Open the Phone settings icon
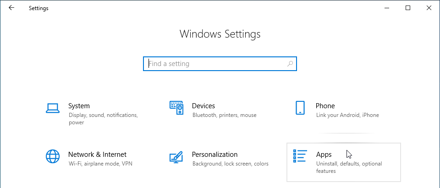Image resolution: width=440 pixels, height=188 pixels. (300, 108)
